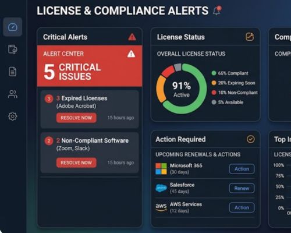
Task: Click the '(Zoom, Slack)' text
Action: coord(73,149)
